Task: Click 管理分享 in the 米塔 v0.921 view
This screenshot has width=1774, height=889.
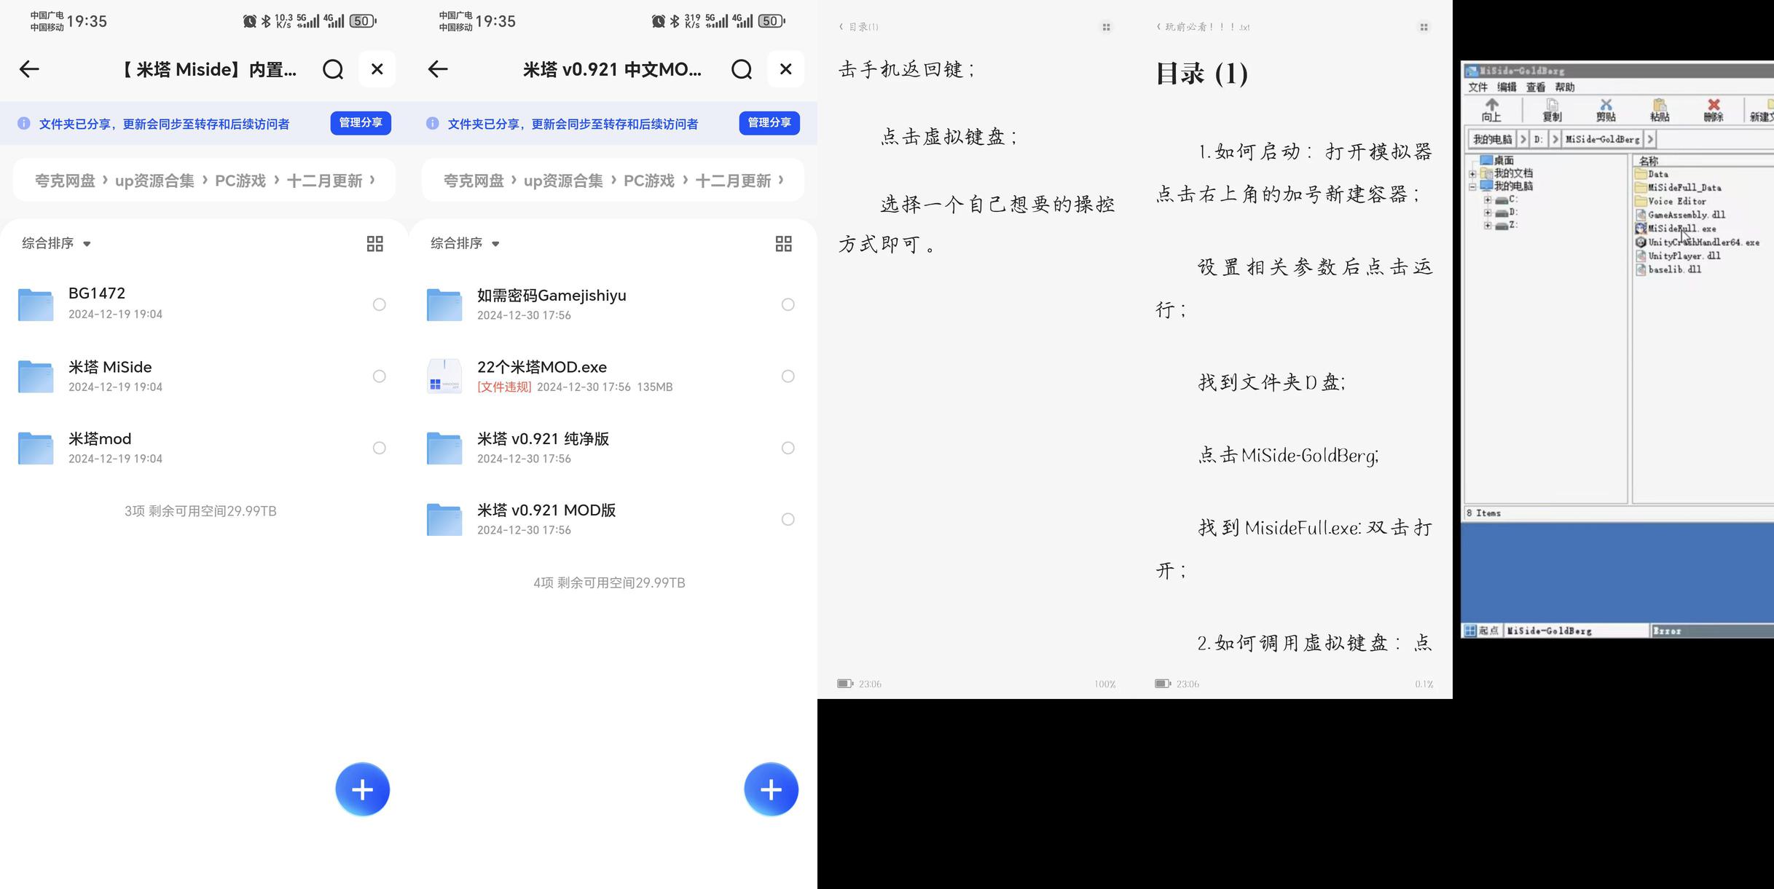Action: [769, 123]
